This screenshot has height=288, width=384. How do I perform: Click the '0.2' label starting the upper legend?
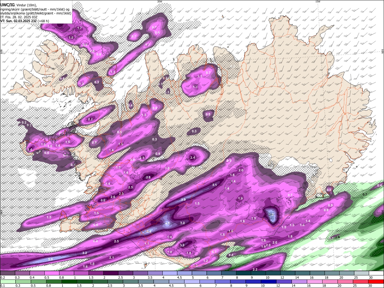[x=2, y=277]
